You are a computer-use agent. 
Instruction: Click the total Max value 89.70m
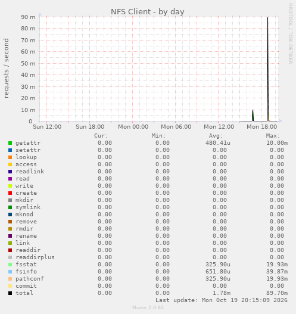[x=277, y=293]
